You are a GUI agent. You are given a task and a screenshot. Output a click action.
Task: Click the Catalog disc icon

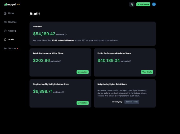tap(5, 31)
